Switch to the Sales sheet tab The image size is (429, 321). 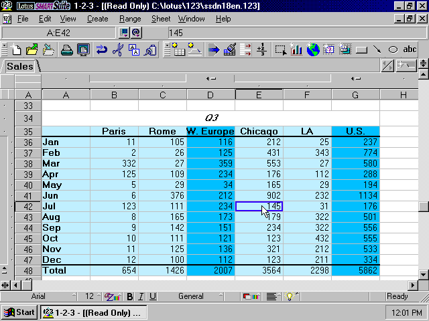coord(20,66)
